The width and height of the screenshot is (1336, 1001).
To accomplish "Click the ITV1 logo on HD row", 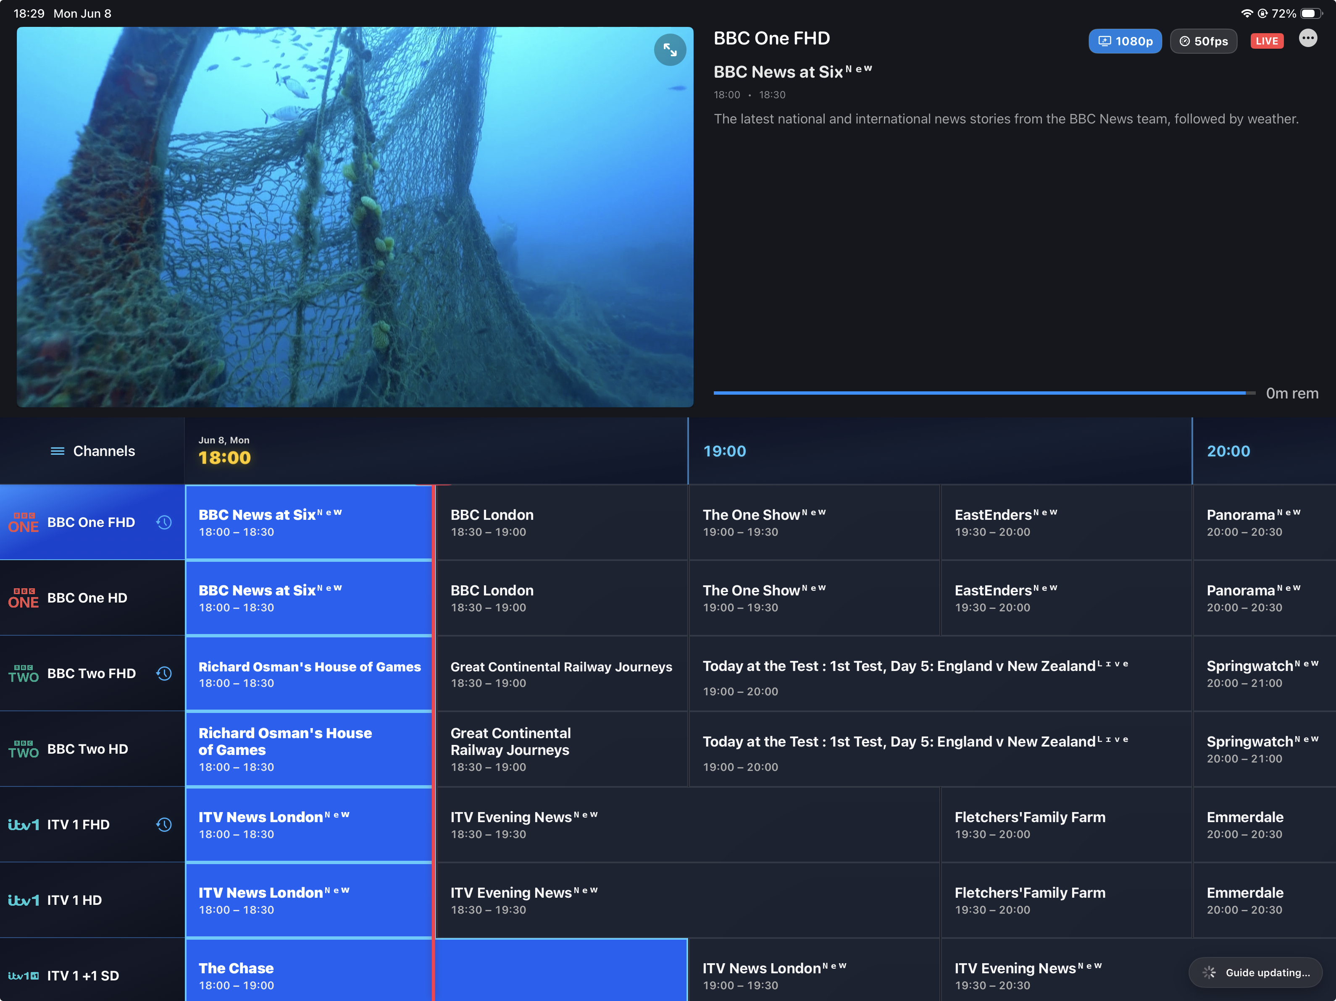I will [x=24, y=900].
